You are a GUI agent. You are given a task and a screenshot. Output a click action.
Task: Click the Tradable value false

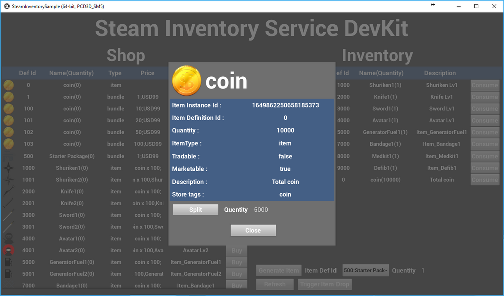click(x=285, y=156)
